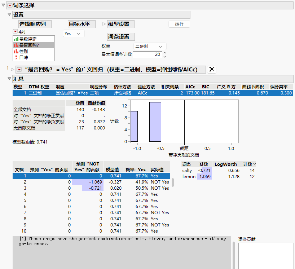
Task: Select document row 3 with -0.721 contribution
Action: tap(91, 188)
